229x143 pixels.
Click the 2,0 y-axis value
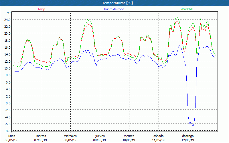[x=8, y=96]
